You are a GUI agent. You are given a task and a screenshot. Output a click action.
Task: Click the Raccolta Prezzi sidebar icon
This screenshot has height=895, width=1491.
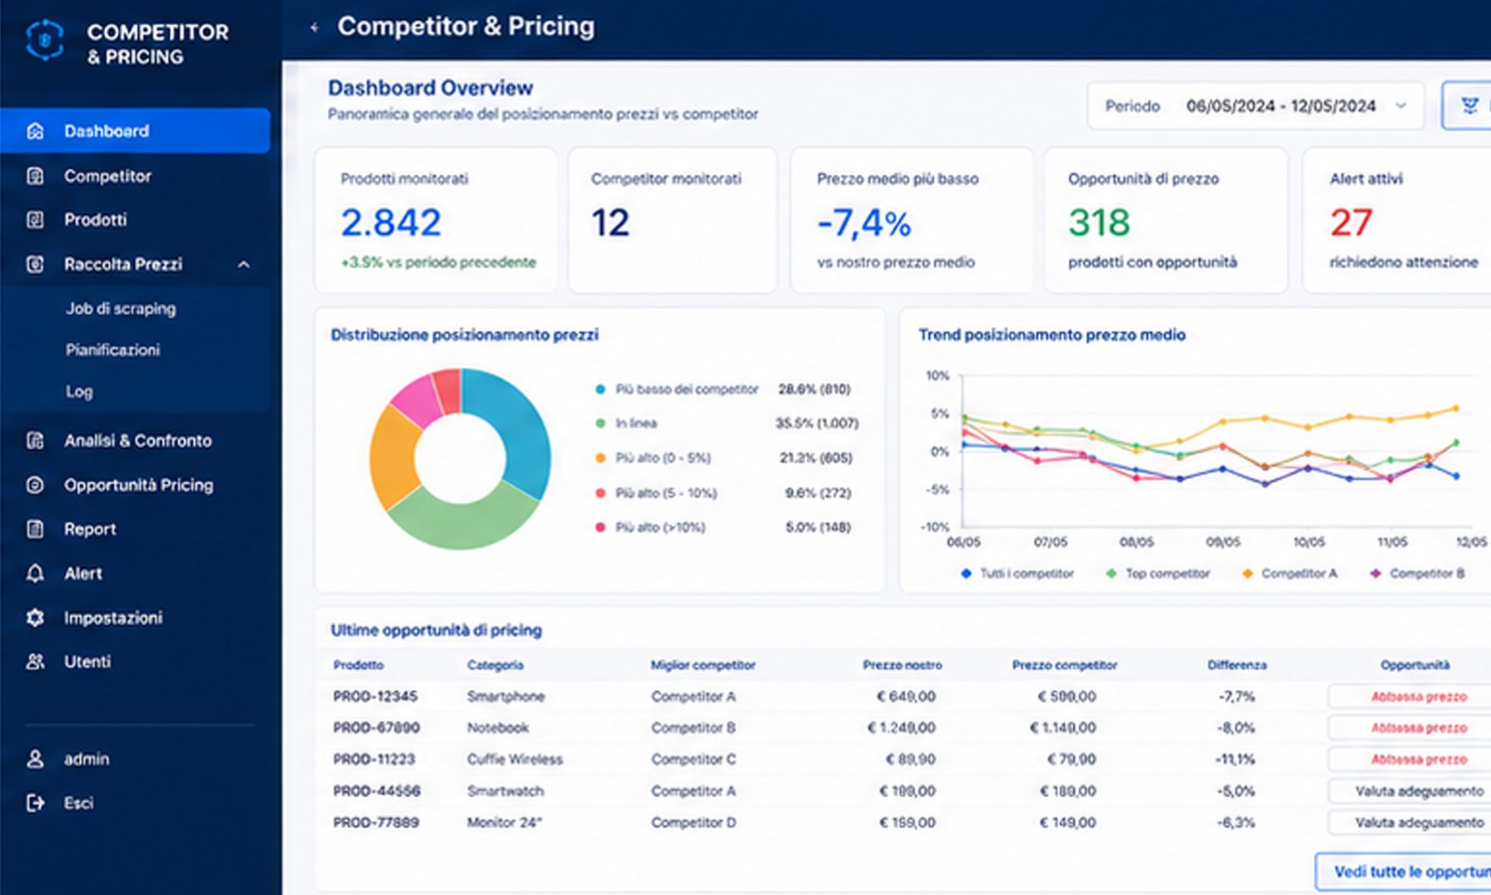[35, 265]
